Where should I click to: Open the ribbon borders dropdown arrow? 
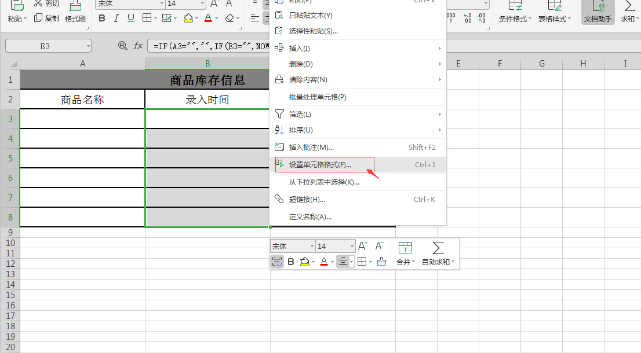click(155, 19)
